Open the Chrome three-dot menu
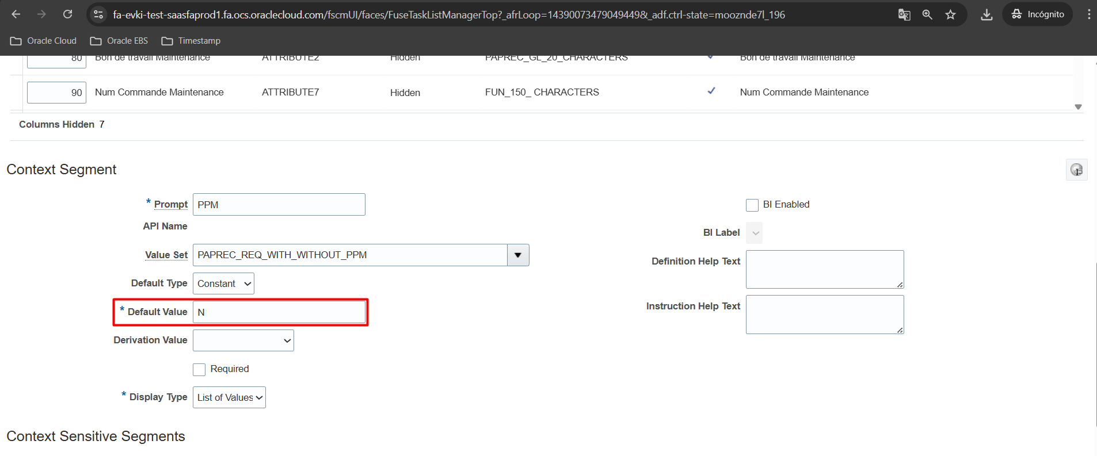The height and width of the screenshot is (456, 1097). pos(1088,14)
